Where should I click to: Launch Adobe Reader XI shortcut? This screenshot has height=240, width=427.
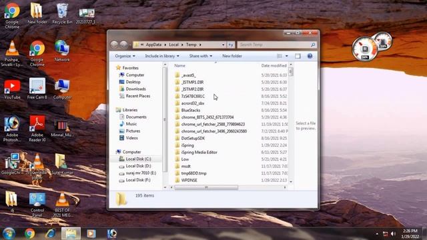(x=37, y=129)
